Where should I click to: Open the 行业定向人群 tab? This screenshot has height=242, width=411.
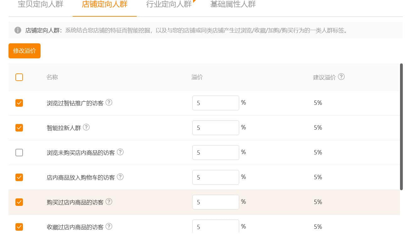(169, 4)
